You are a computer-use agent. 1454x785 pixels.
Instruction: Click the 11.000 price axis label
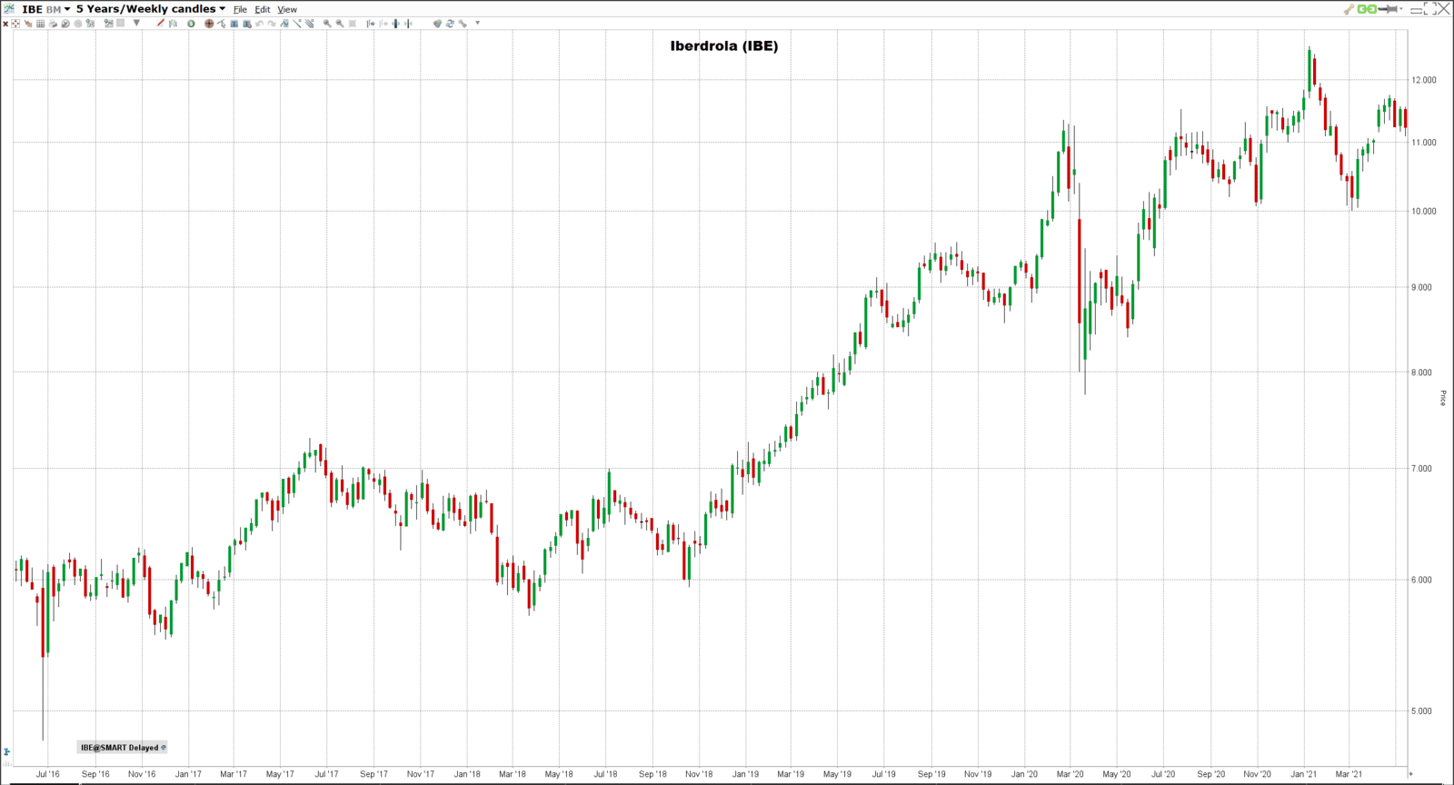click(1424, 143)
